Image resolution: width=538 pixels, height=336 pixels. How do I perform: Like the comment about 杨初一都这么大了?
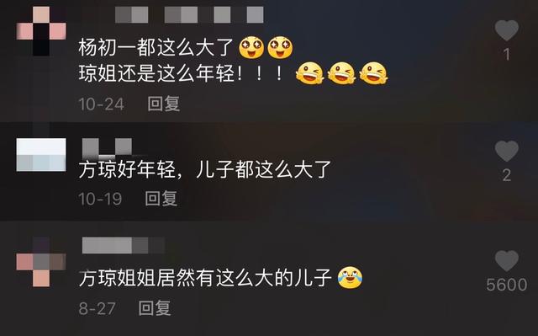point(507,30)
